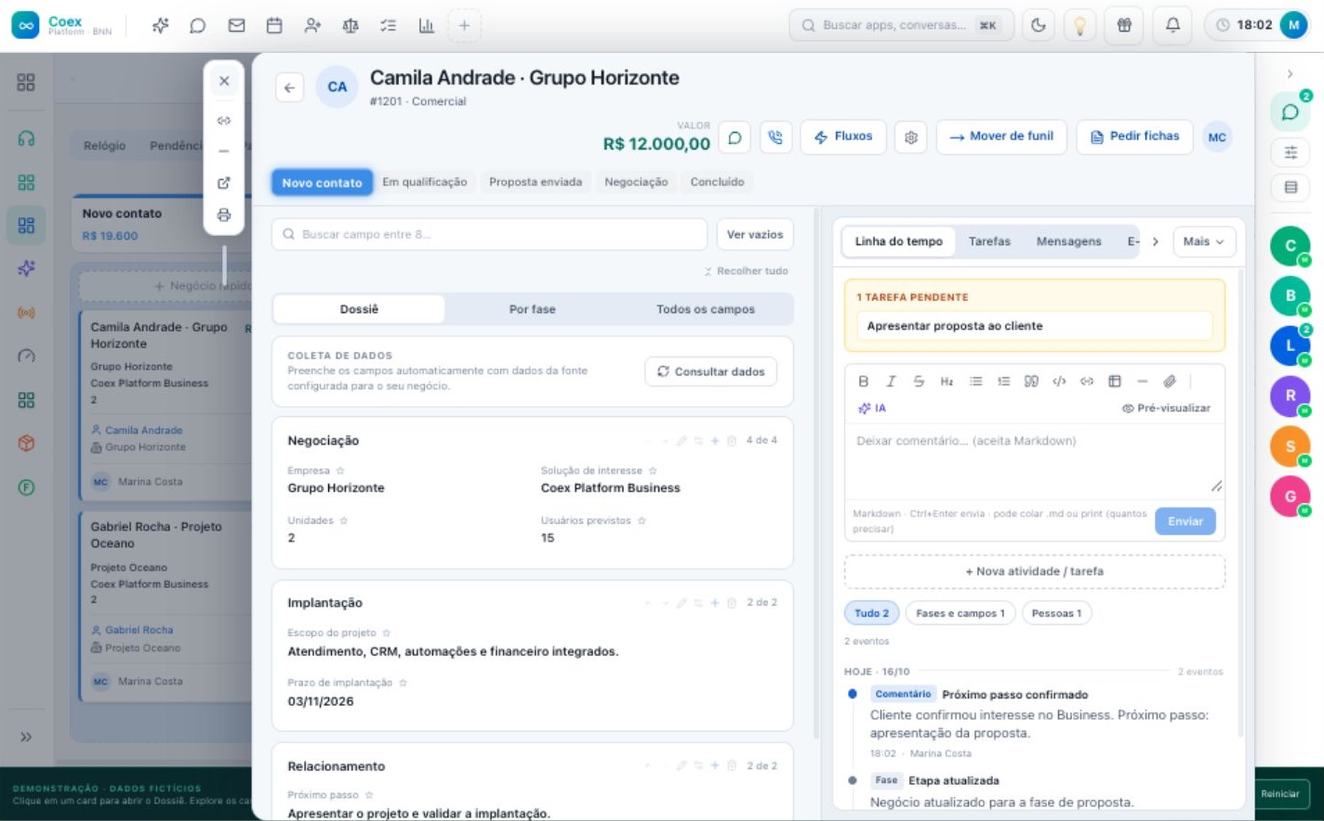The image size is (1324, 821).
Task: Open the balance scale icon in top bar
Action: (351, 25)
